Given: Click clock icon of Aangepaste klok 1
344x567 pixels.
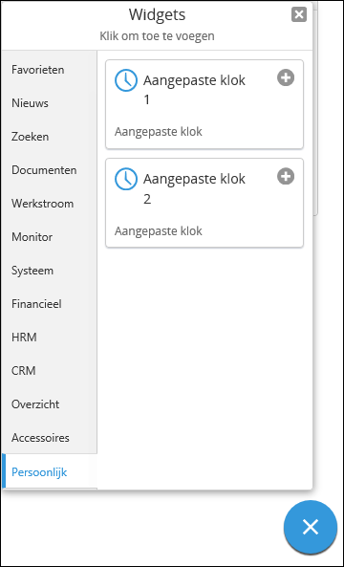Looking at the screenshot, I should (126, 80).
